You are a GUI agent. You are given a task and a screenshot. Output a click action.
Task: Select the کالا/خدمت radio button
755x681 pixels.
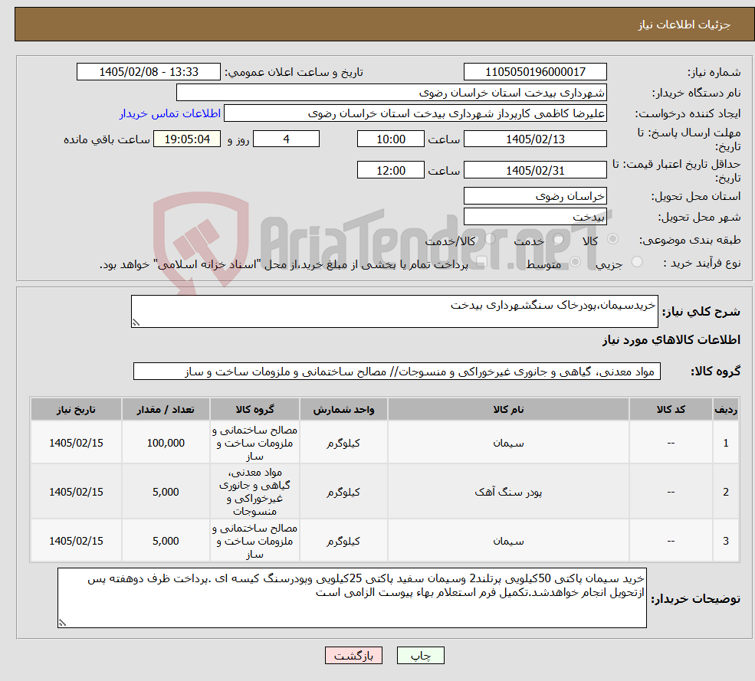pyautogui.click(x=490, y=239)
